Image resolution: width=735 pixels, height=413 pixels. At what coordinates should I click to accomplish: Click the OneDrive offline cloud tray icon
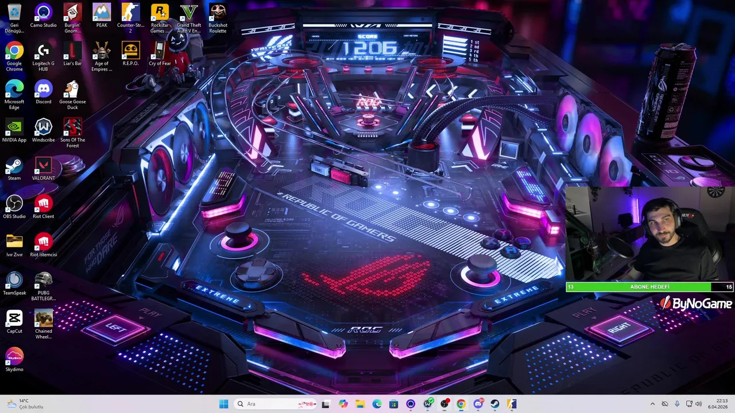coord(665,404)
